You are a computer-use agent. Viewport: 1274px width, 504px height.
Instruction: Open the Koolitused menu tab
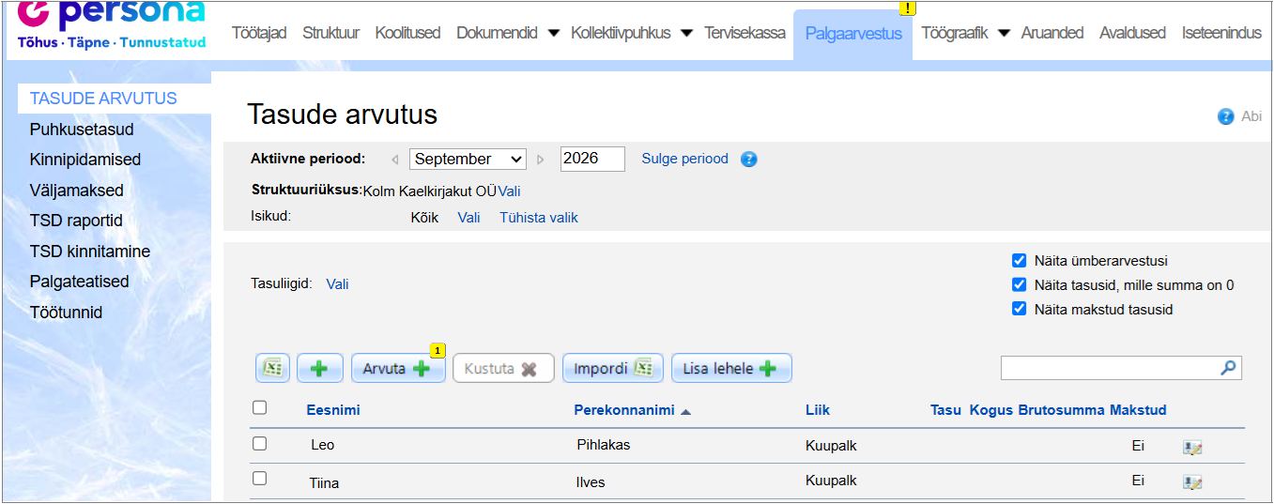(x=407, y=33)
